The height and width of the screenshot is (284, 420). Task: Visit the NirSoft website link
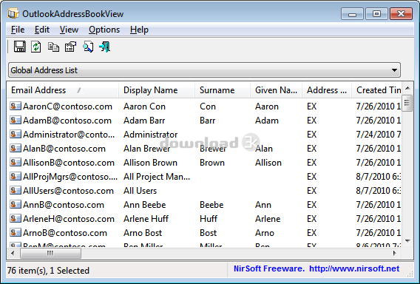pos(354,268)
